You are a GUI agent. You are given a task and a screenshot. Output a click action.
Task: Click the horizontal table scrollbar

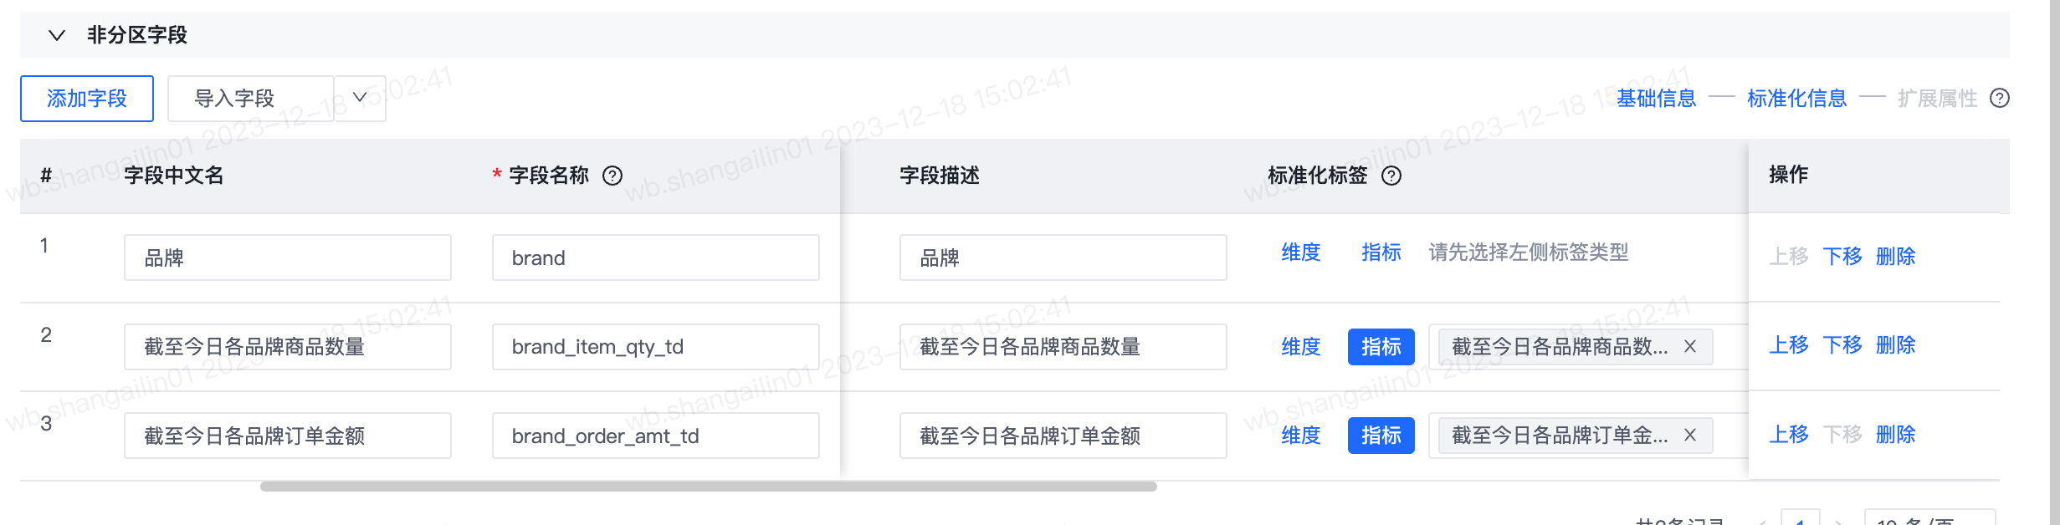(x=709, y=487)
